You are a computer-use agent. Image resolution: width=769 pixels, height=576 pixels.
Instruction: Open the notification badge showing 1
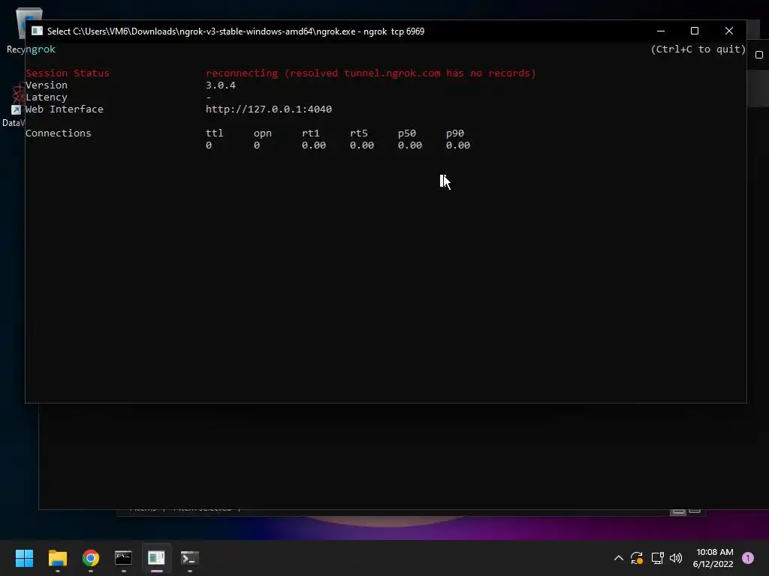coord(748,558)
